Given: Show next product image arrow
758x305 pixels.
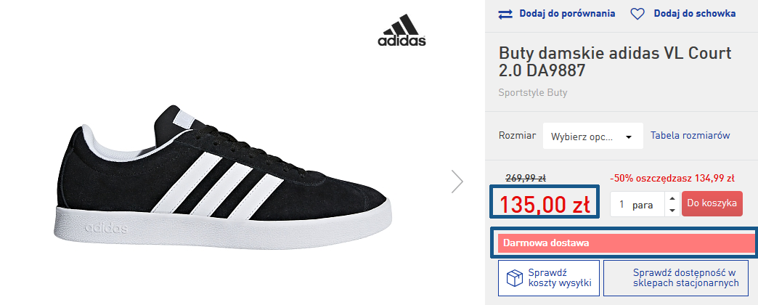Looking at the screenshot, I should (457, 182).
